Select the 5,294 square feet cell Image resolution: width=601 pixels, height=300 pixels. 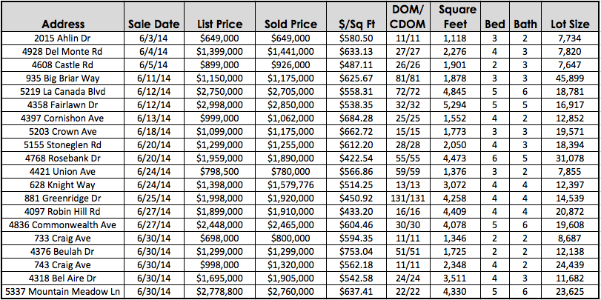[456, 105]
